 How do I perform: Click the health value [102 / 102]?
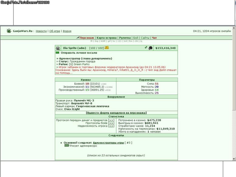[x=96, y=48]
